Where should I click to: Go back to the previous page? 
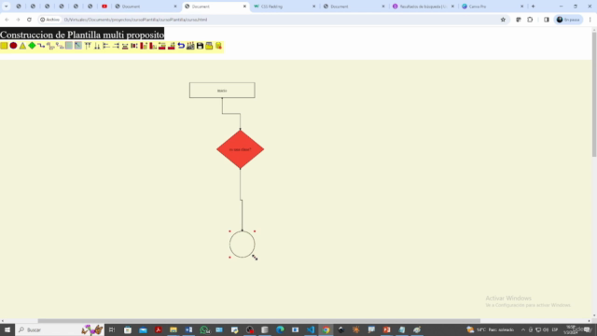[7, 20]
